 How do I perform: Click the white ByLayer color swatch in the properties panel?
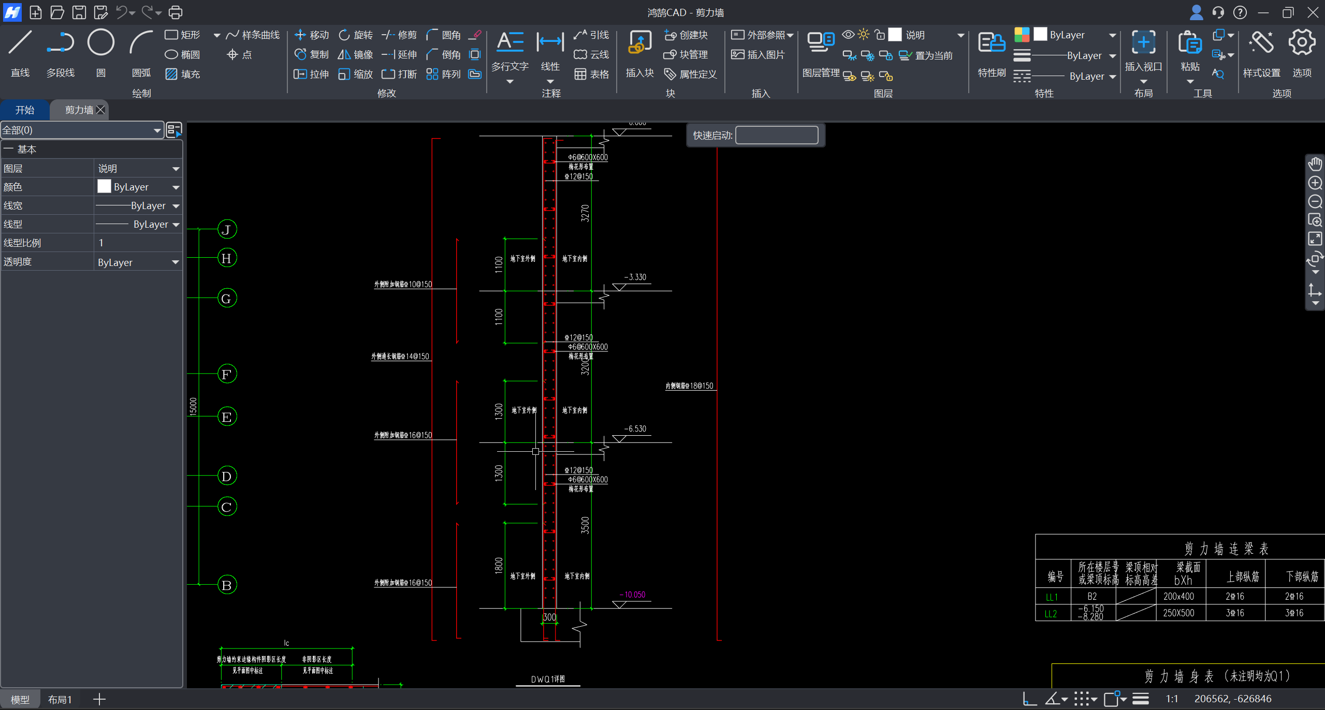[x=104, y=187]
